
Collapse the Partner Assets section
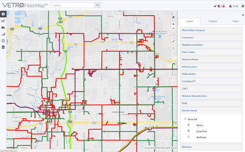pyautogui.click(x=211, y=111)
